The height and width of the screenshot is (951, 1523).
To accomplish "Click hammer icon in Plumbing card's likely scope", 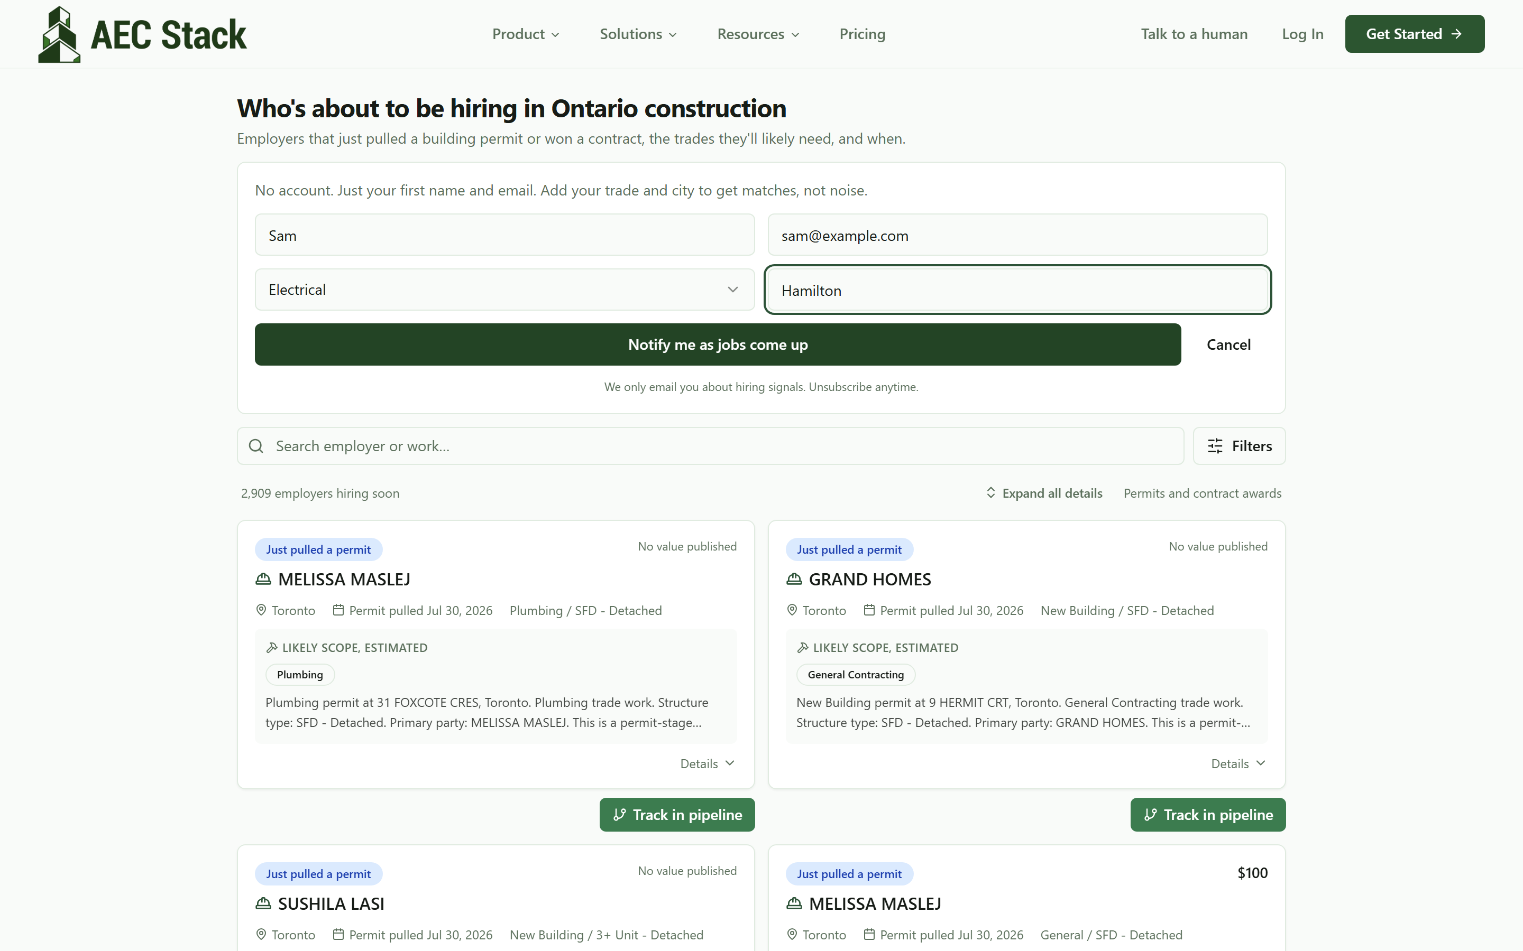I will coord(272,647).
